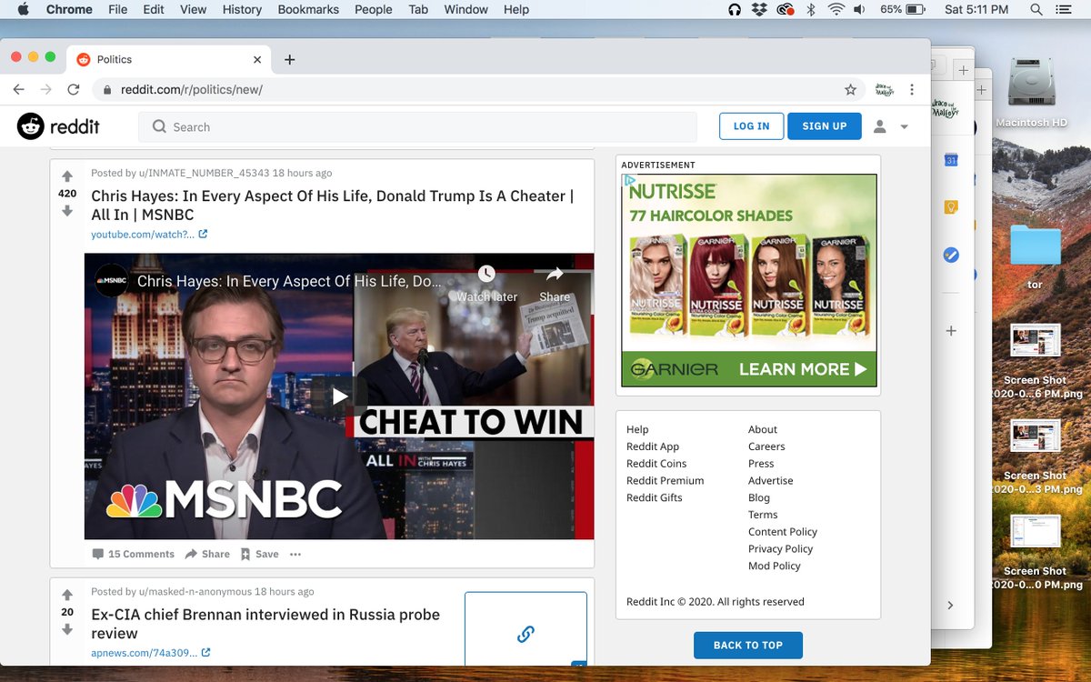Play the MSNBC video

[x=339, y=396]
